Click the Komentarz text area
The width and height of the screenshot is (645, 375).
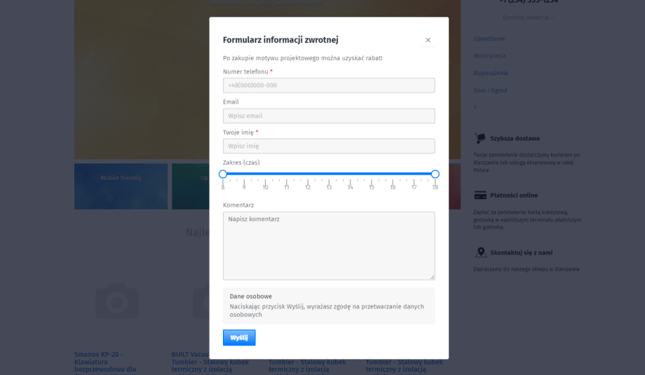pos(329,246)
